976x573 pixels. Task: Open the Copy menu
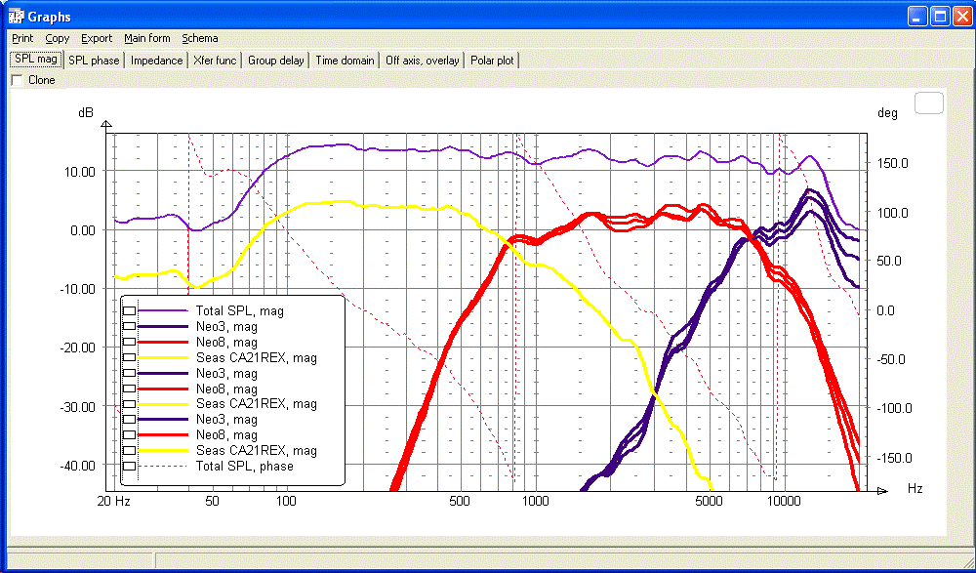pyautogui.click(x=58, y=39)
